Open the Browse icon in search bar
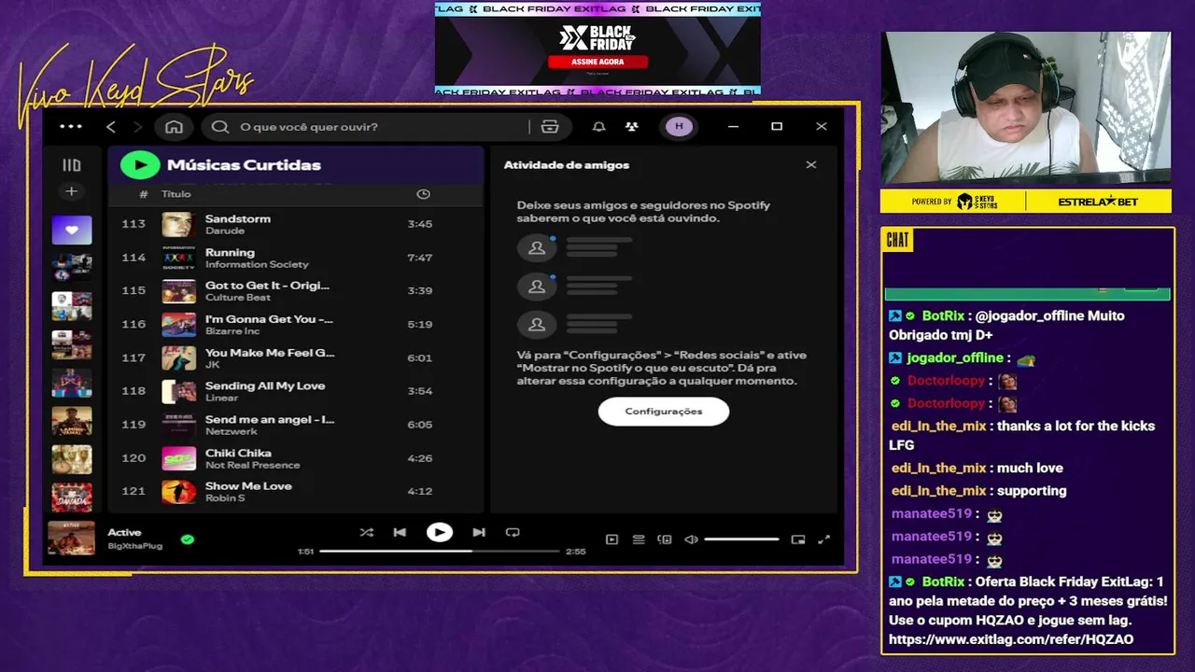Screen dimensions: 1195x672 tap(550, 127)
